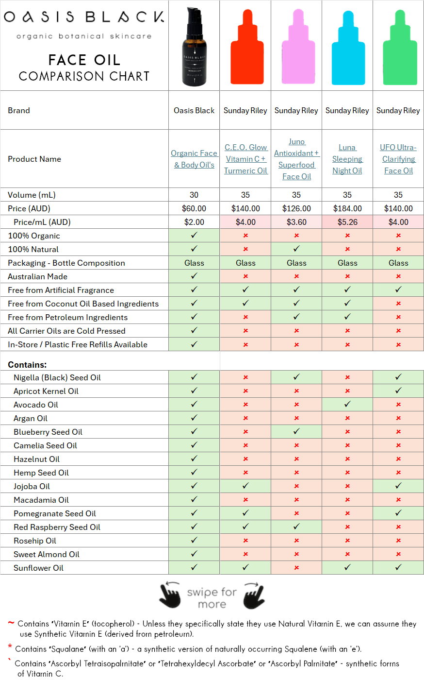The image size is (424, 680).
Task: Click the 'Australian Made' row label
Action: pos(37,276)
